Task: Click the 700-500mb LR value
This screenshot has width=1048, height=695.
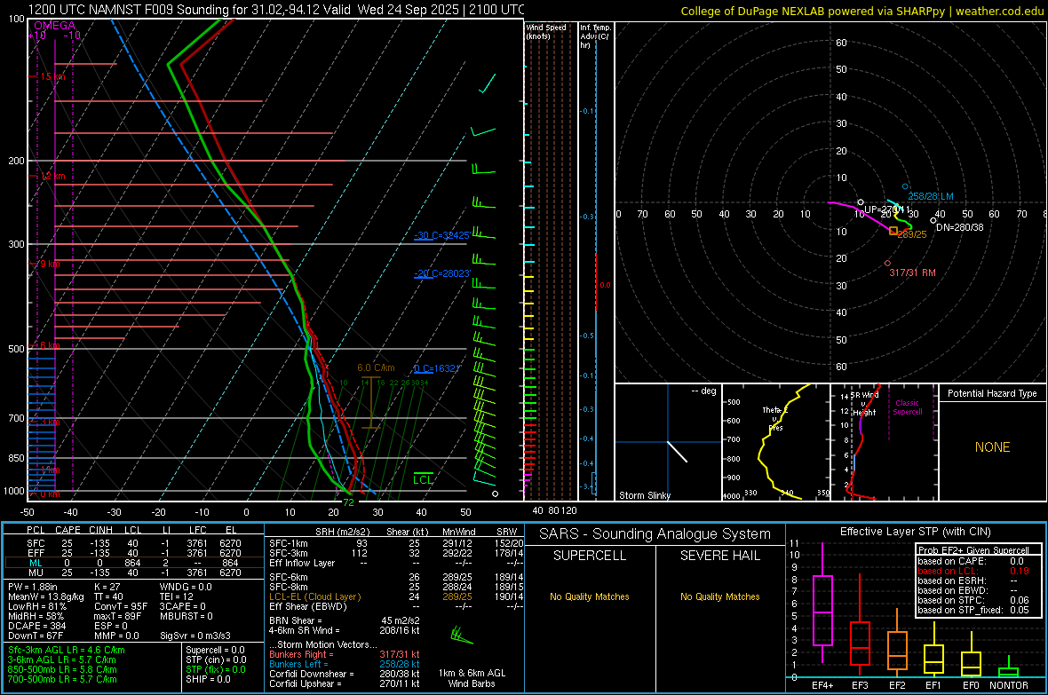Action: (62, 679)
